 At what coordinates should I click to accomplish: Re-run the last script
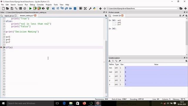pyautogui.click(x=48, y=9)
